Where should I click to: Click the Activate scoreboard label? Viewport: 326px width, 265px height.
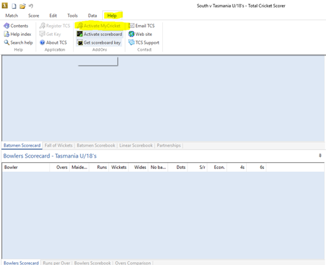(103, 34)
